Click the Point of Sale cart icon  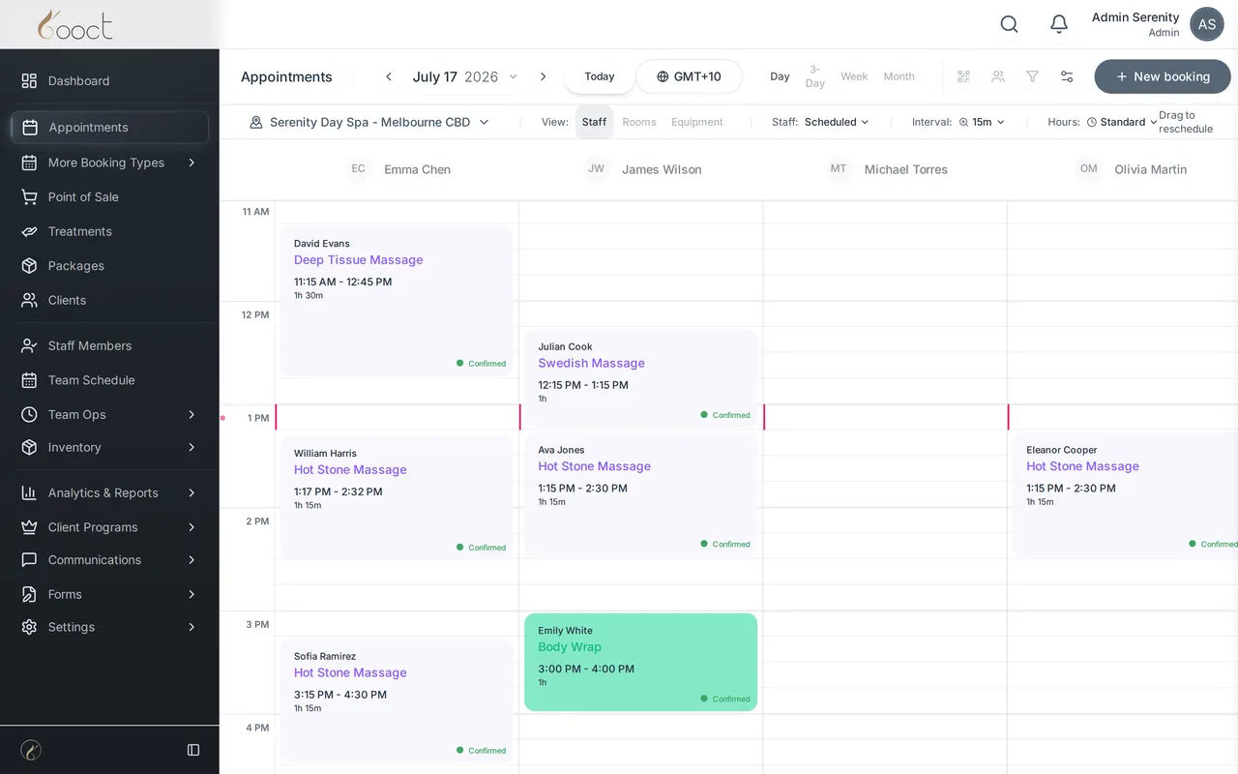[x=29, y=196]
